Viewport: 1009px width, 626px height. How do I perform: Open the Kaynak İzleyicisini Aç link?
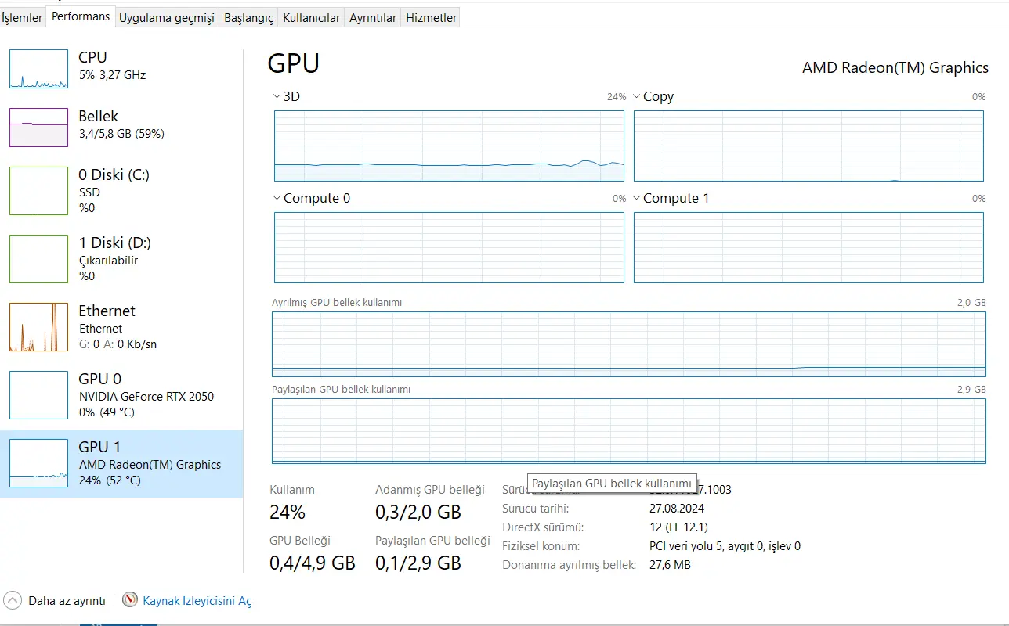click(197, 601)
